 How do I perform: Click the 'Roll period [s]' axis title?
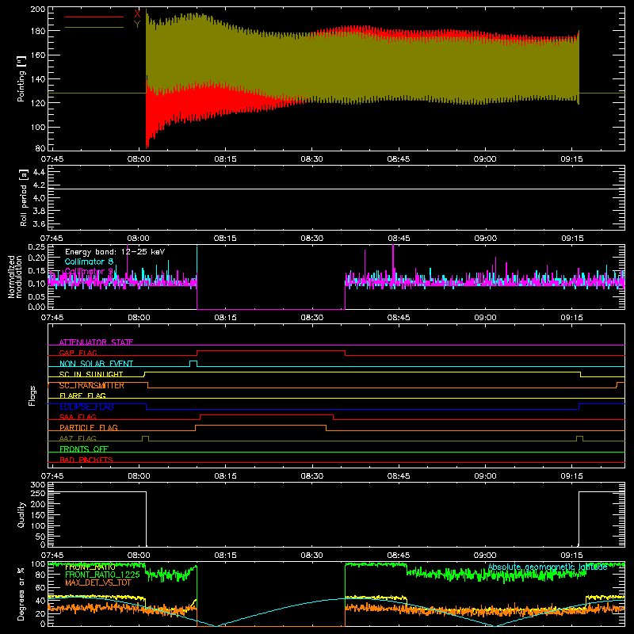pyautogui.click(x=24, y=197)
